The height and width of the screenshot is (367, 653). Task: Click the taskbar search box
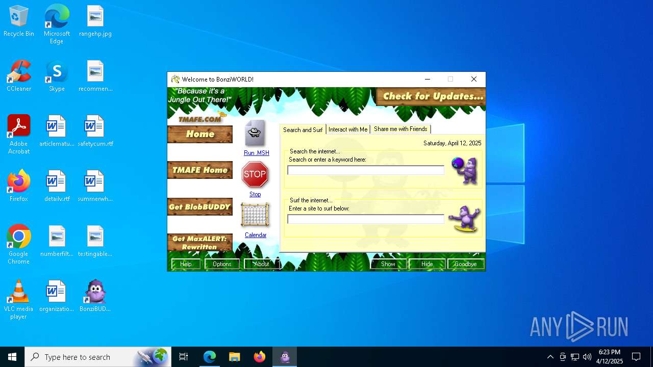coord(98,357)
